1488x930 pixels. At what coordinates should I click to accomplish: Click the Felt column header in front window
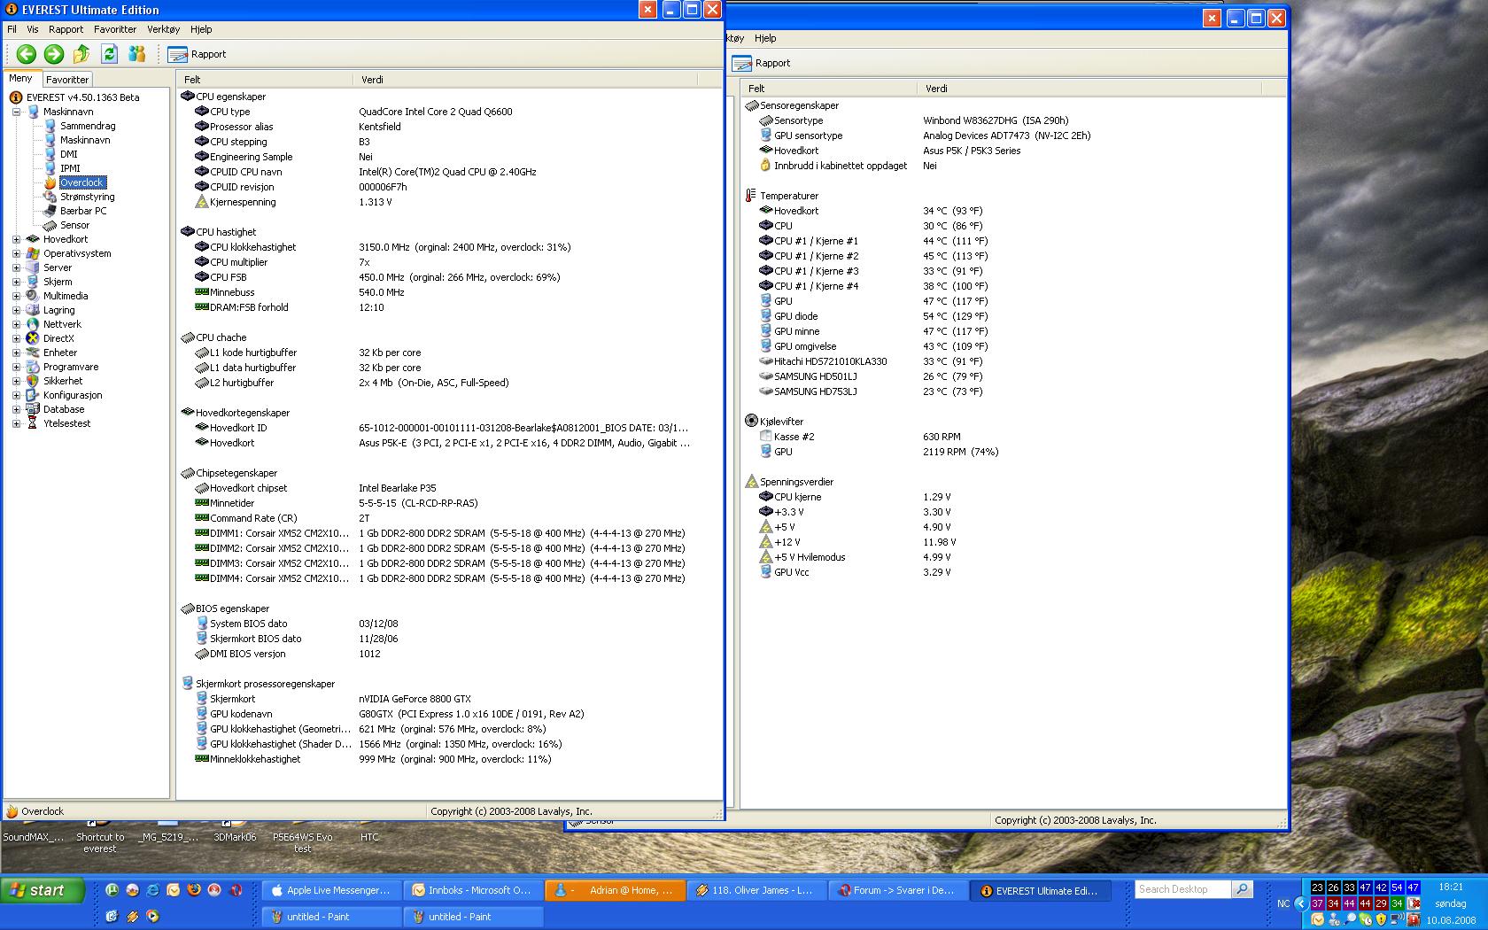click(x=264, y=80)
